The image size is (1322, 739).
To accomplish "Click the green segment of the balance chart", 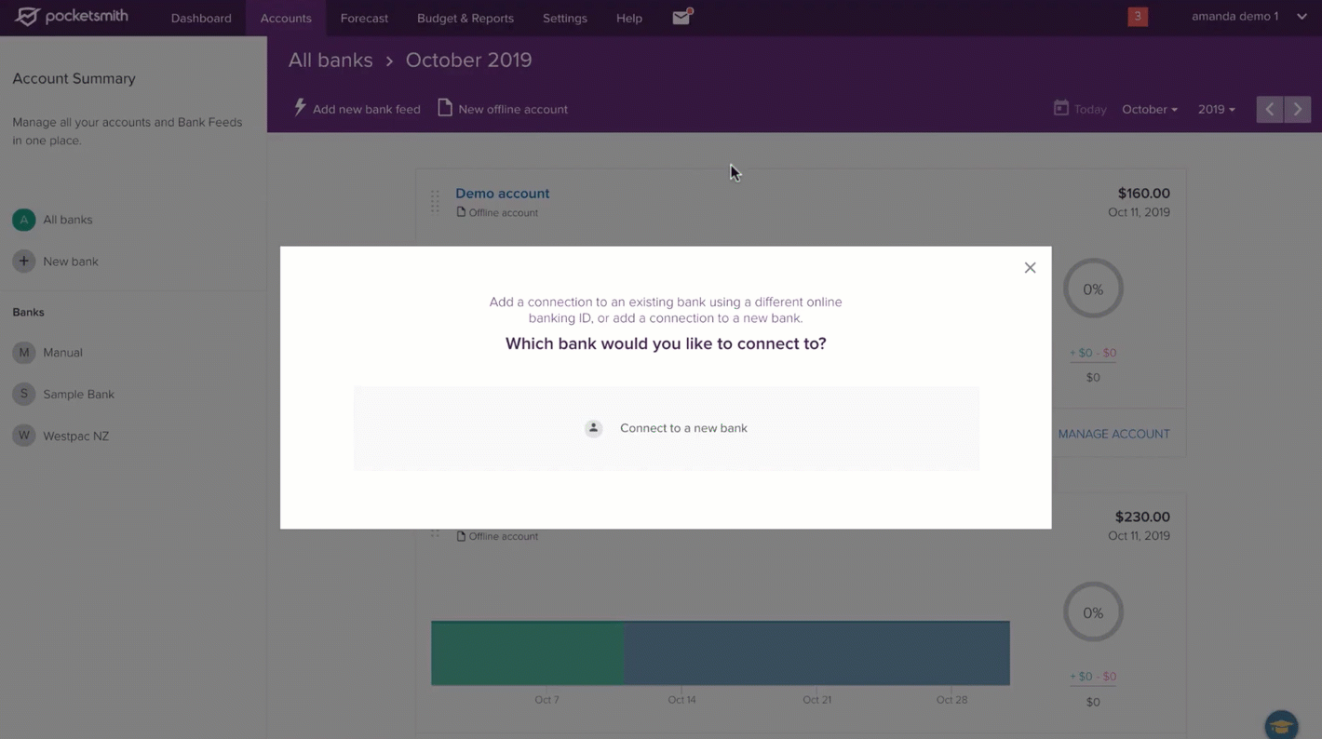I will coord(527,653).
